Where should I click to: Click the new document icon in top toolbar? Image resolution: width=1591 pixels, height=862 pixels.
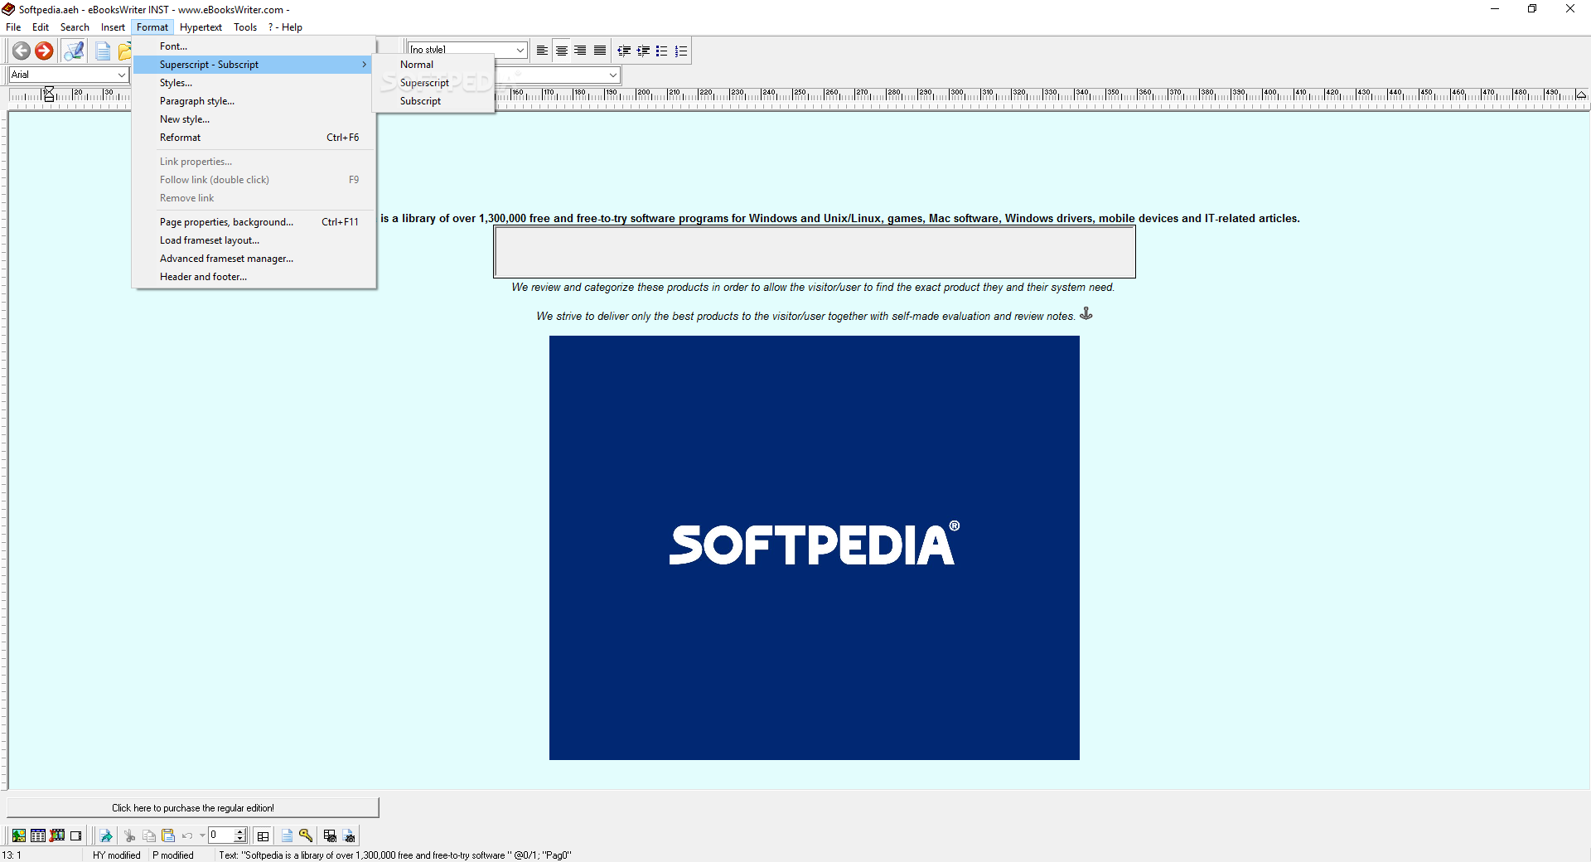coord(103,51)
